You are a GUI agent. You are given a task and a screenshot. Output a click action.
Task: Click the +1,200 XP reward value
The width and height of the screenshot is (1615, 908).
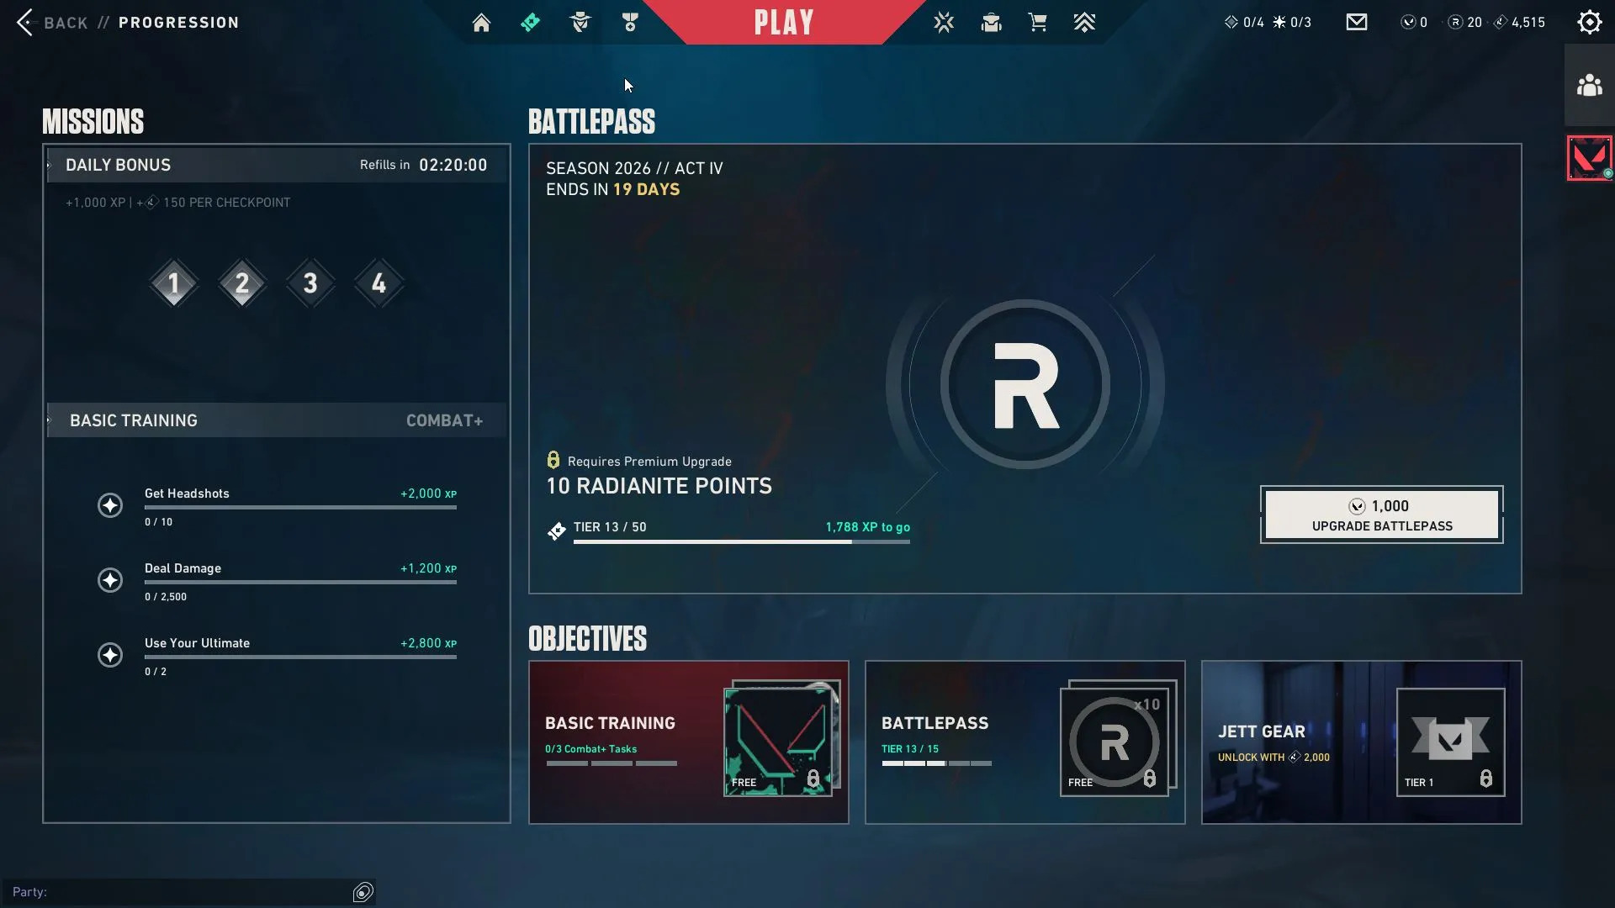pos(429,568)
